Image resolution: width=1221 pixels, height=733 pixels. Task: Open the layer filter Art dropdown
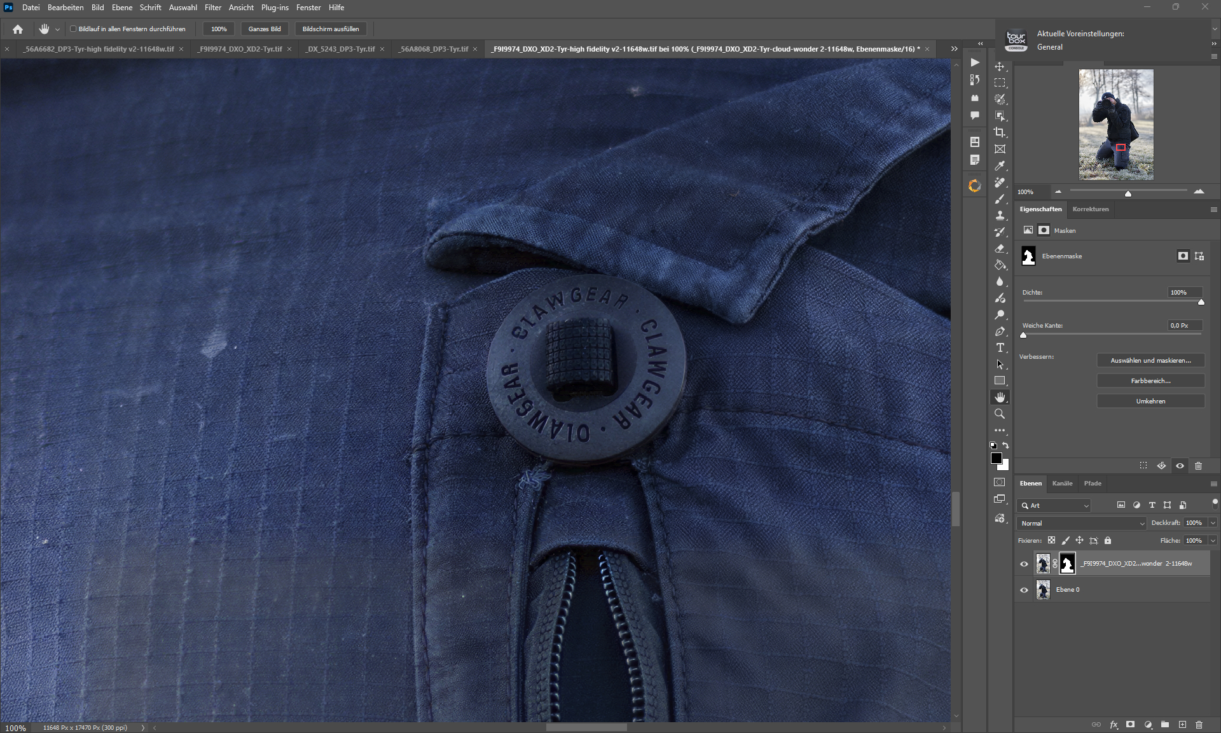tap(1056, 505)
